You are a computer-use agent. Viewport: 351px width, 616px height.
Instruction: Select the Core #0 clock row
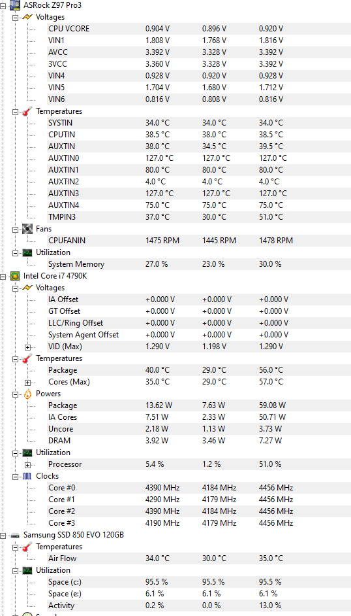[198, 488]
